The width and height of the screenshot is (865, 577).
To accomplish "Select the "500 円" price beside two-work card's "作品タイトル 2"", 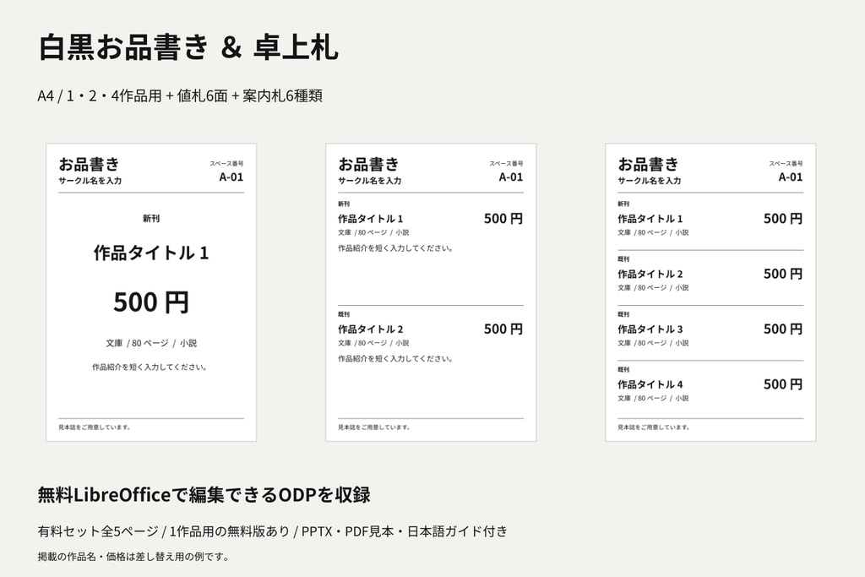I will point(503,329).
